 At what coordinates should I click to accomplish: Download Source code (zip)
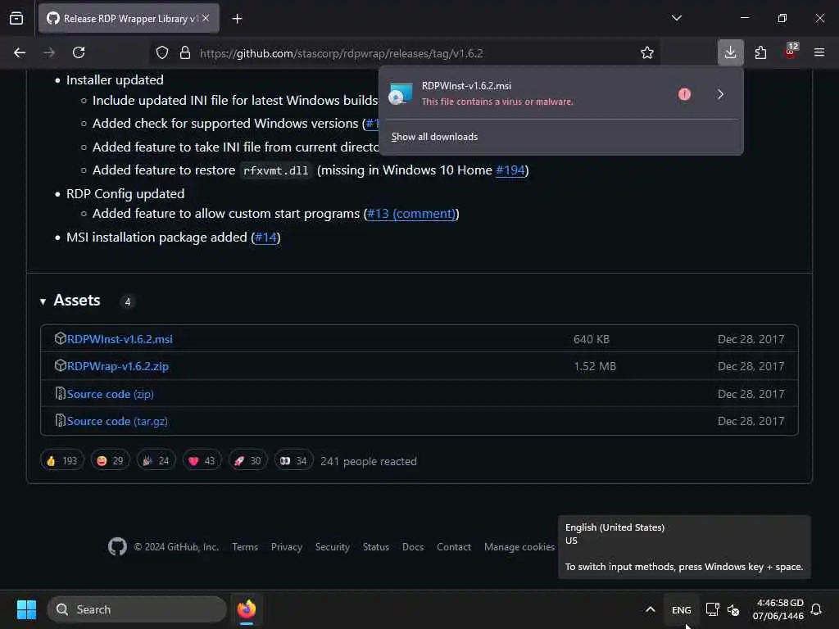click(111, 394)
